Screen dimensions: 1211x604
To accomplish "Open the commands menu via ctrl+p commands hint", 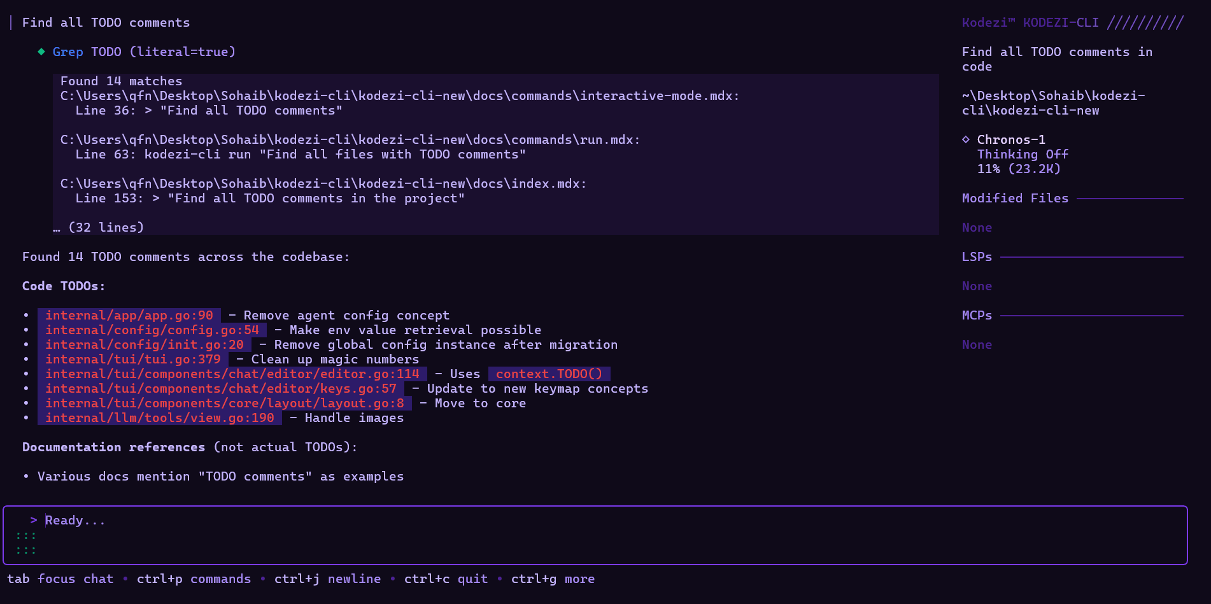I will pos(194,579).
